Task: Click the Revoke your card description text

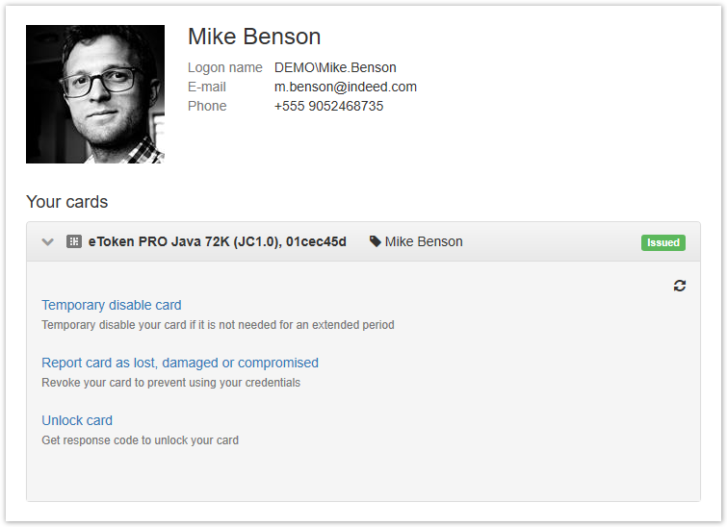Action: pos(170,383)
